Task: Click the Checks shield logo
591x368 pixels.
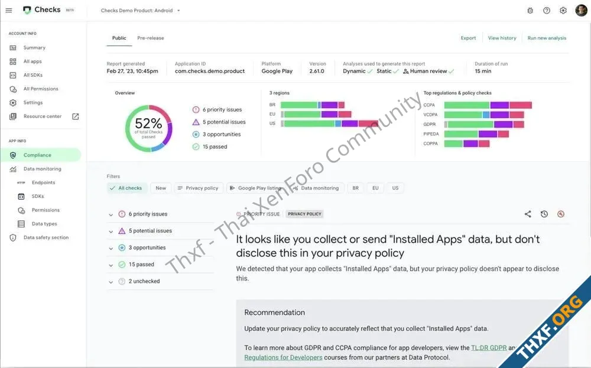Action: (27, 10)
